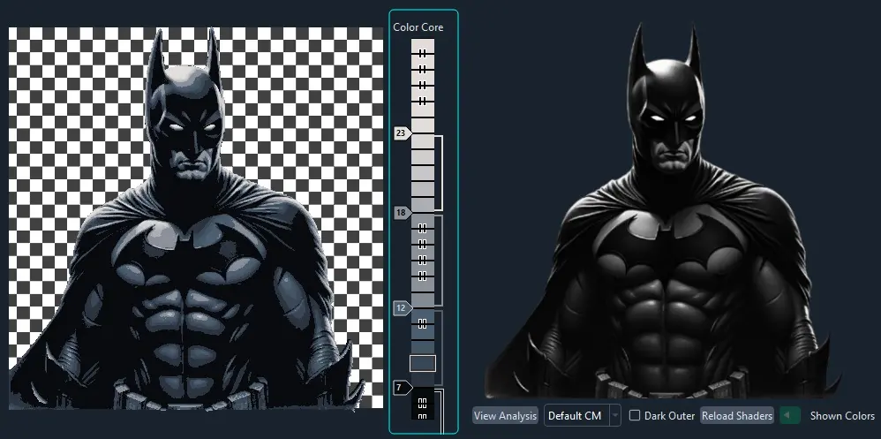The image size is (881, 439).
Task: Click the color marker tag labeled 18
Action: click(403, 213)
